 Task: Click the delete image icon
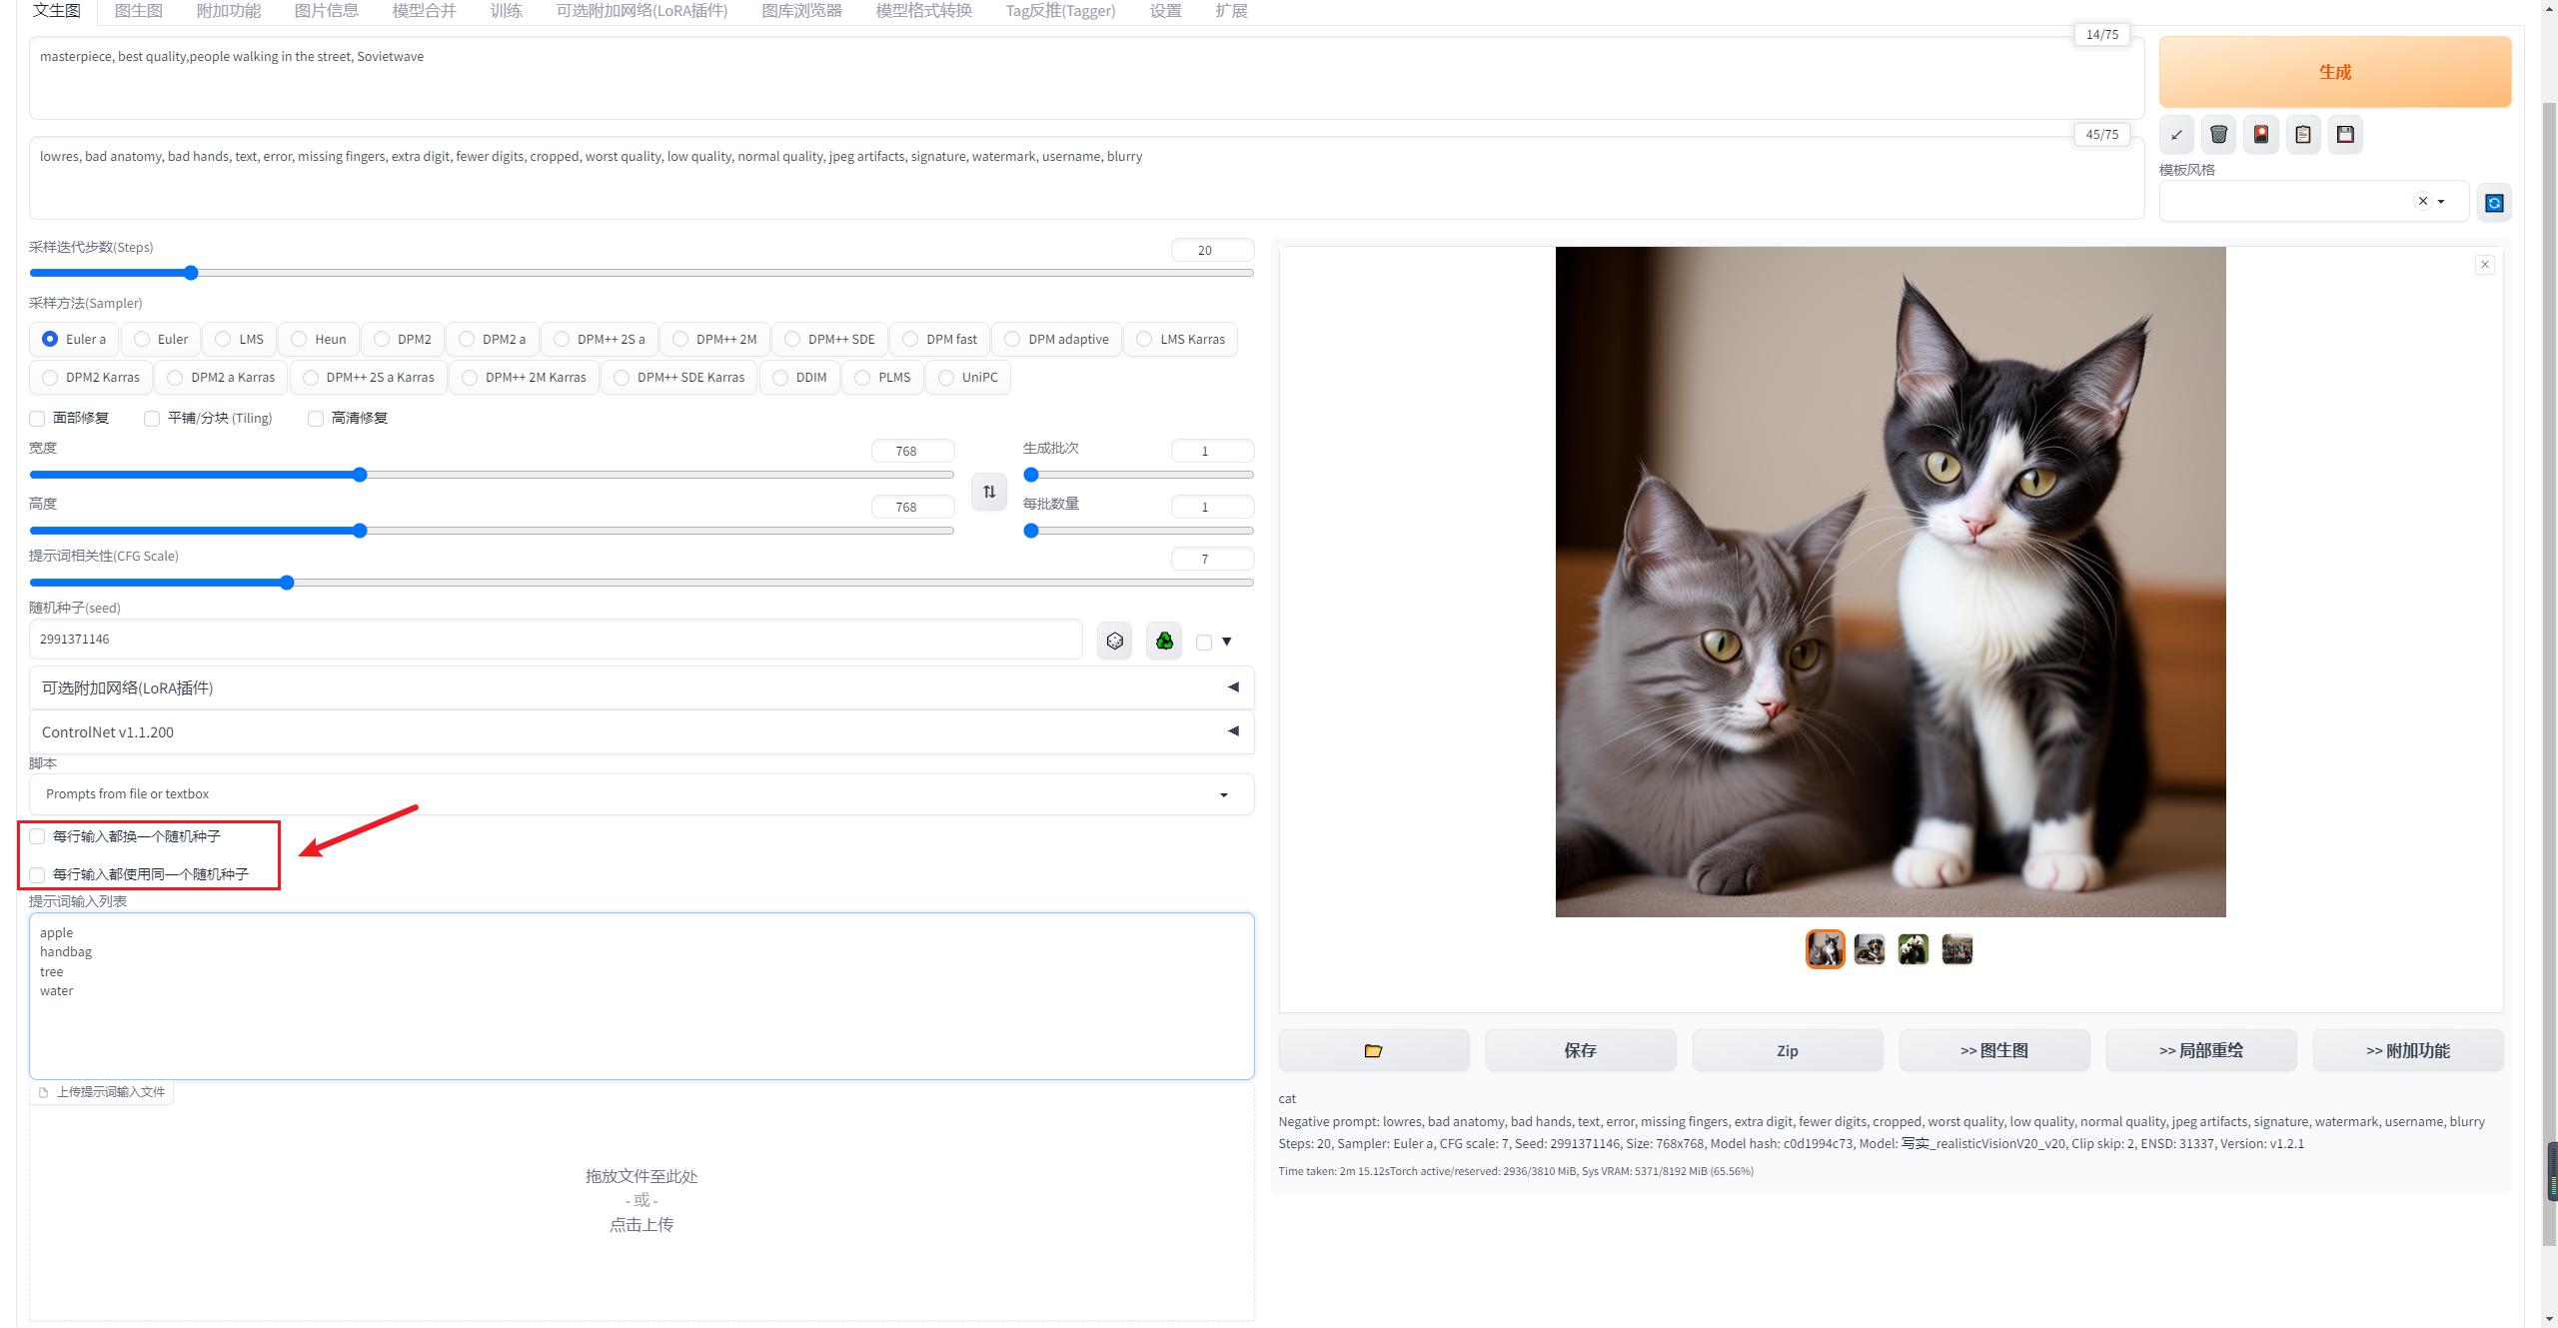(2218, 134)
